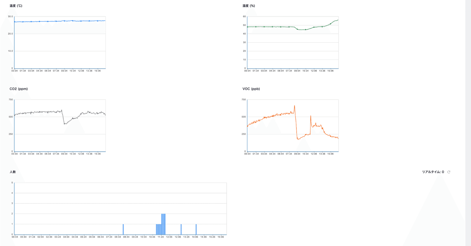Click the realtime refresh icon
Viewport: 471px width, 246px height.
coord(449,172)
